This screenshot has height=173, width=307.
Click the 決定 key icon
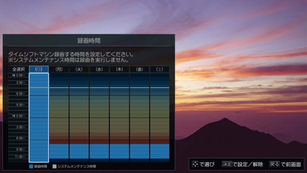pos(227,164)
